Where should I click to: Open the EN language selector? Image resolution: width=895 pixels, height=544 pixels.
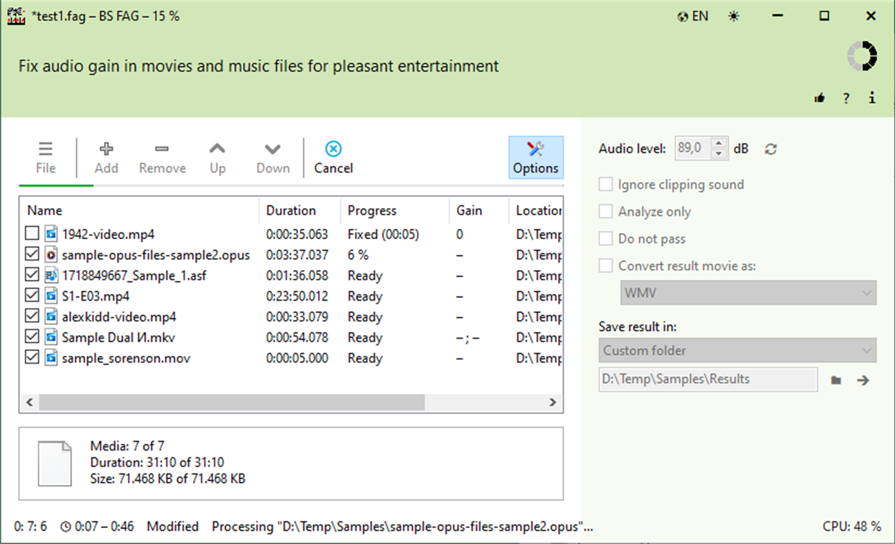(x=692, y=15)
